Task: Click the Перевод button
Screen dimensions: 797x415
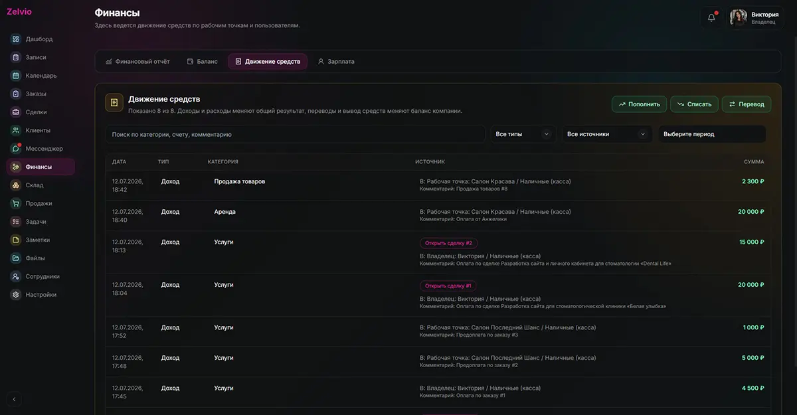Action: pyautogui.click(x=747, y=104)
